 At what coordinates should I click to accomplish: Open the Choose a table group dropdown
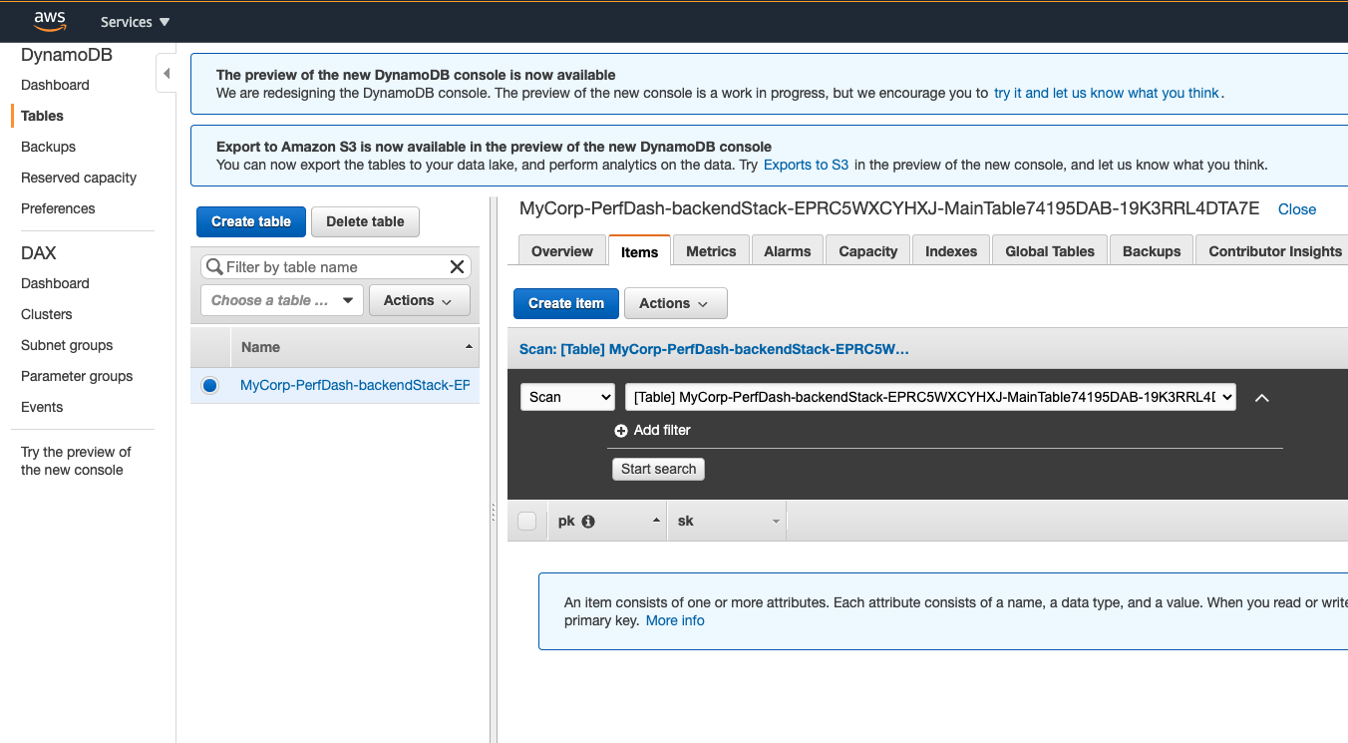(x=282, y=300)
